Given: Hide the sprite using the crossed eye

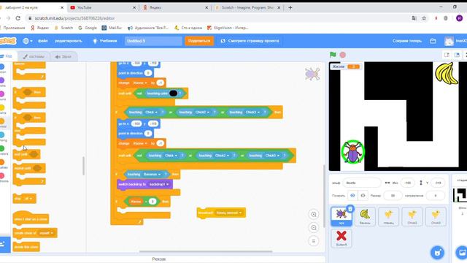Looking at the screenshot, I should coord(363,196).
